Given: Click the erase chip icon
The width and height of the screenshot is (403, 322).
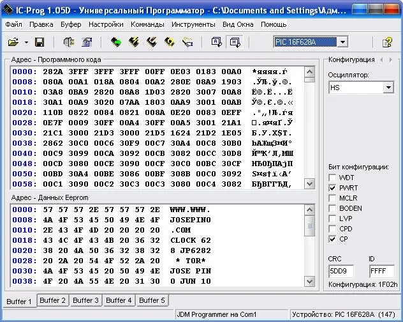Looking at the screenshot, I should pyautogui.click(x=152, y=42).
